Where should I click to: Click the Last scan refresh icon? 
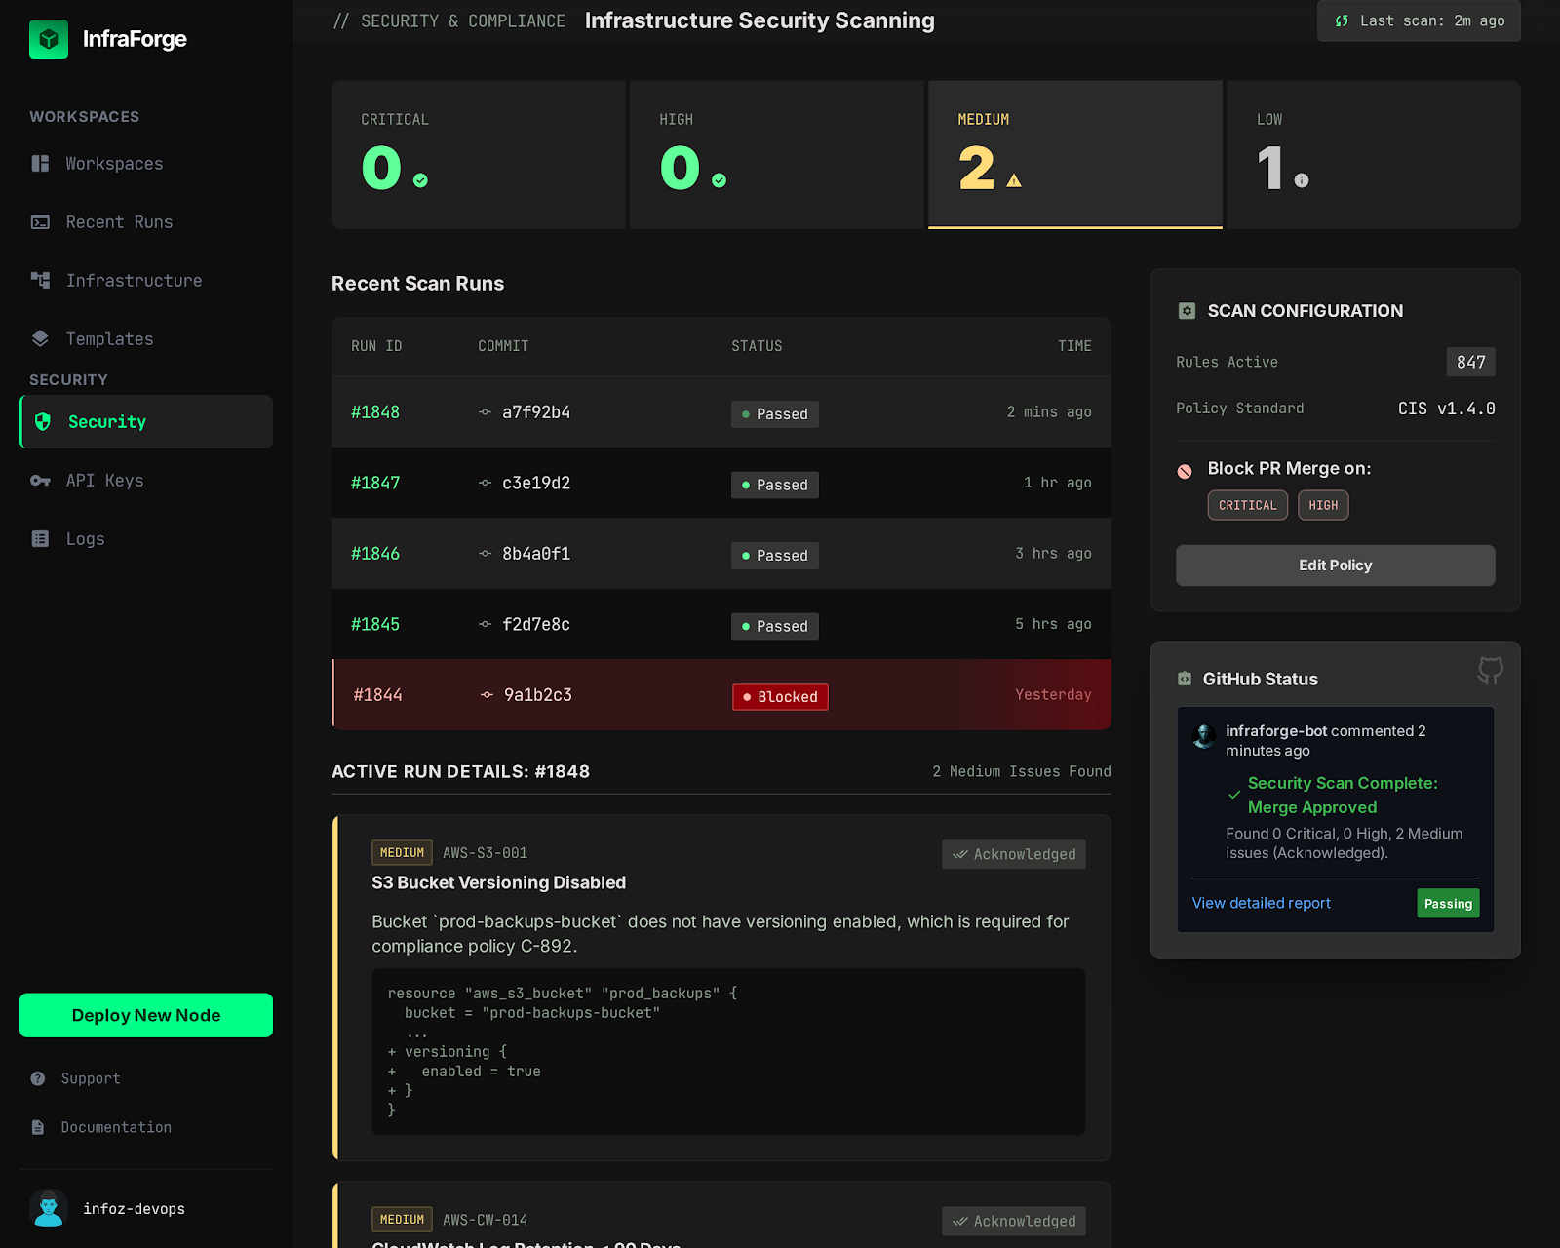[1342, 21]
